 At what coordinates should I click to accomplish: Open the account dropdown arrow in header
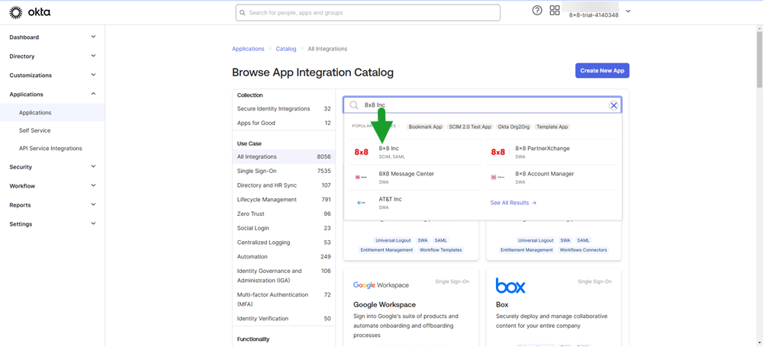(628, 11)
